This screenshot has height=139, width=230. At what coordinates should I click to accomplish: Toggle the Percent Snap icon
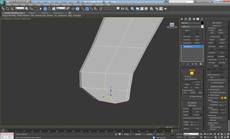pyautogui.click(x=91, y=9)
